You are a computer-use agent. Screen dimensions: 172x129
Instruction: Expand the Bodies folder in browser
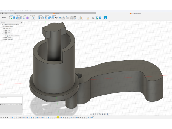click(x=2, y=32)
